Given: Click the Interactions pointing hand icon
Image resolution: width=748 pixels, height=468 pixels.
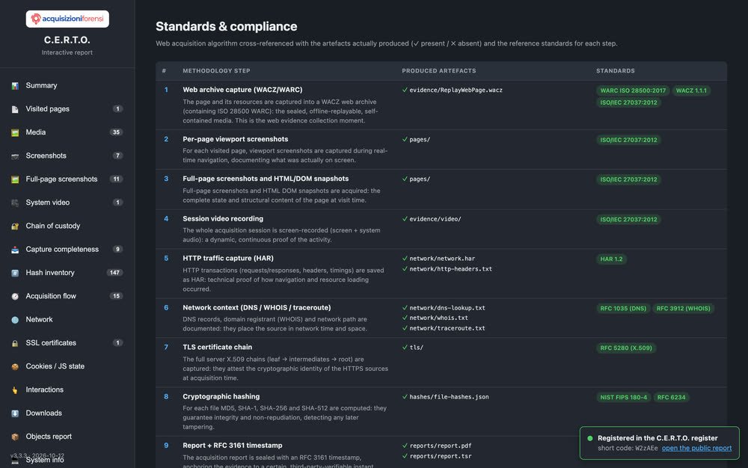Looking at the screenshot, I should pyautogui.click(x=15, y=390).
